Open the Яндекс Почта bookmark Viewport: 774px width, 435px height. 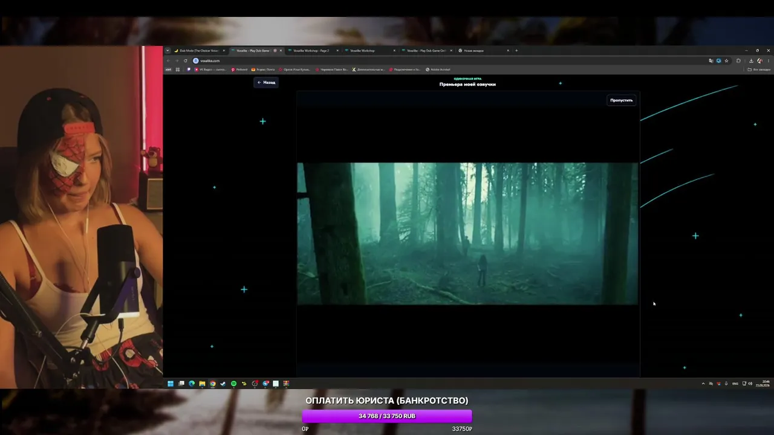coord(263,69)
